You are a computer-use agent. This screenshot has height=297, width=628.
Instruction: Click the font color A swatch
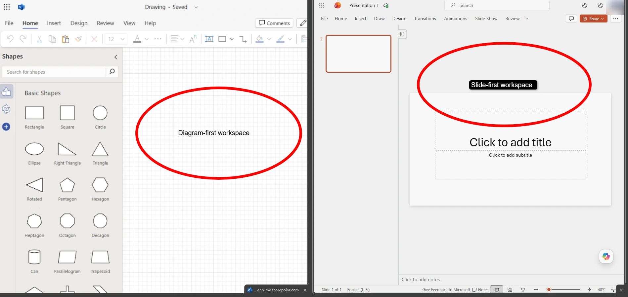click(137, 39)
